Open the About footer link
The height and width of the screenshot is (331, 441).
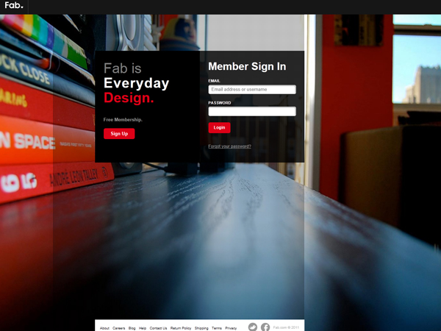coord(104,328)
